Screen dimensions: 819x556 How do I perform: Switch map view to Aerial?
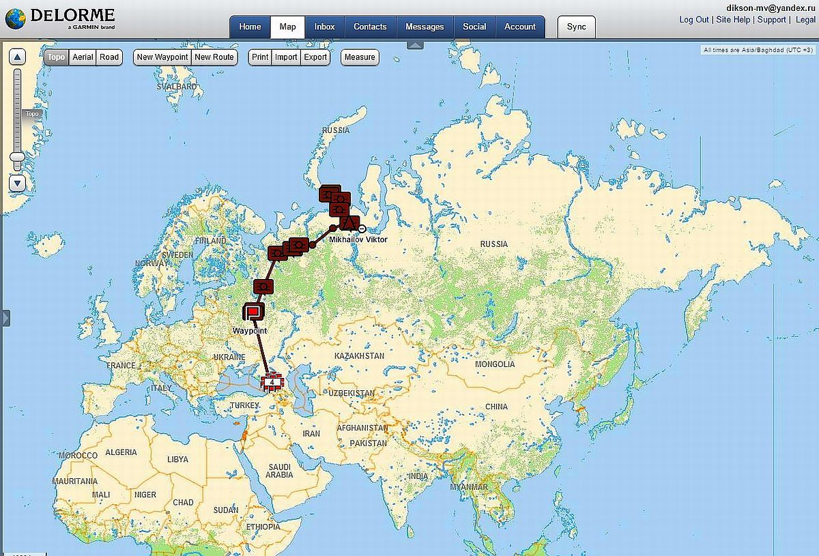pos(83,57)
